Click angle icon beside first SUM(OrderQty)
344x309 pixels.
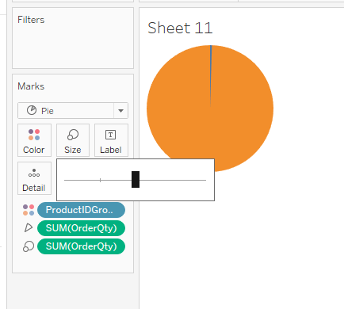point(29,227)
